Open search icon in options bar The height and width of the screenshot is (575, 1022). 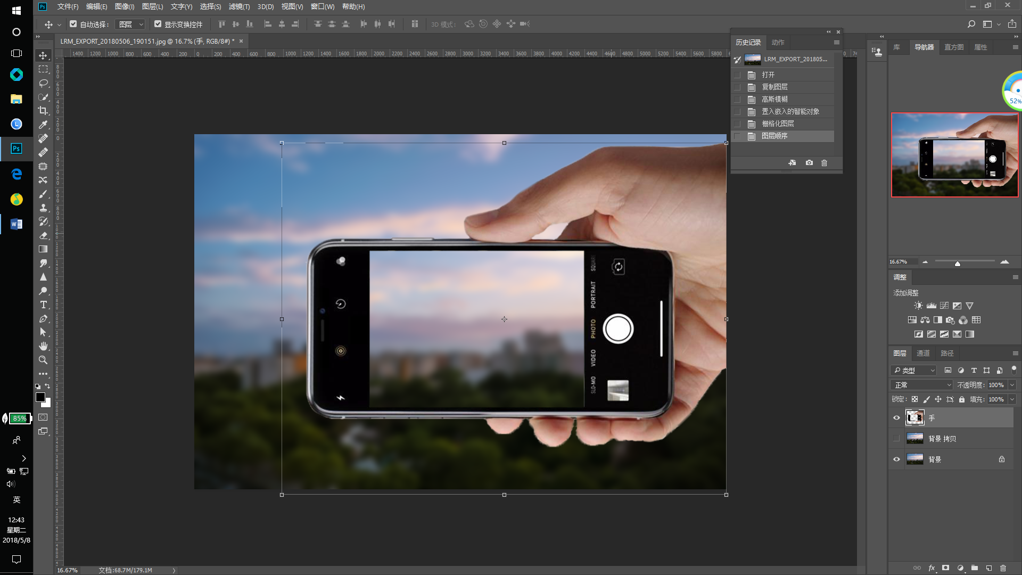click(971, 24)
